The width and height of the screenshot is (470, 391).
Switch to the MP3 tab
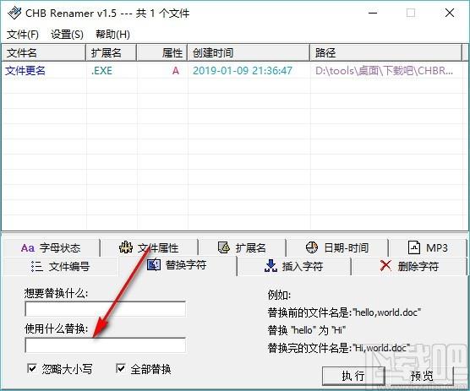(428, 248)
